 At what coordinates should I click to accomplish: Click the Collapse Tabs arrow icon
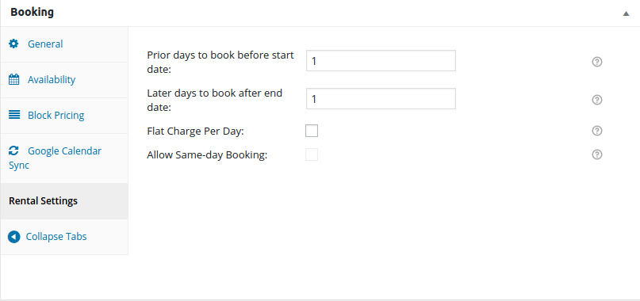pyautogui.click(x=13, y=237)
